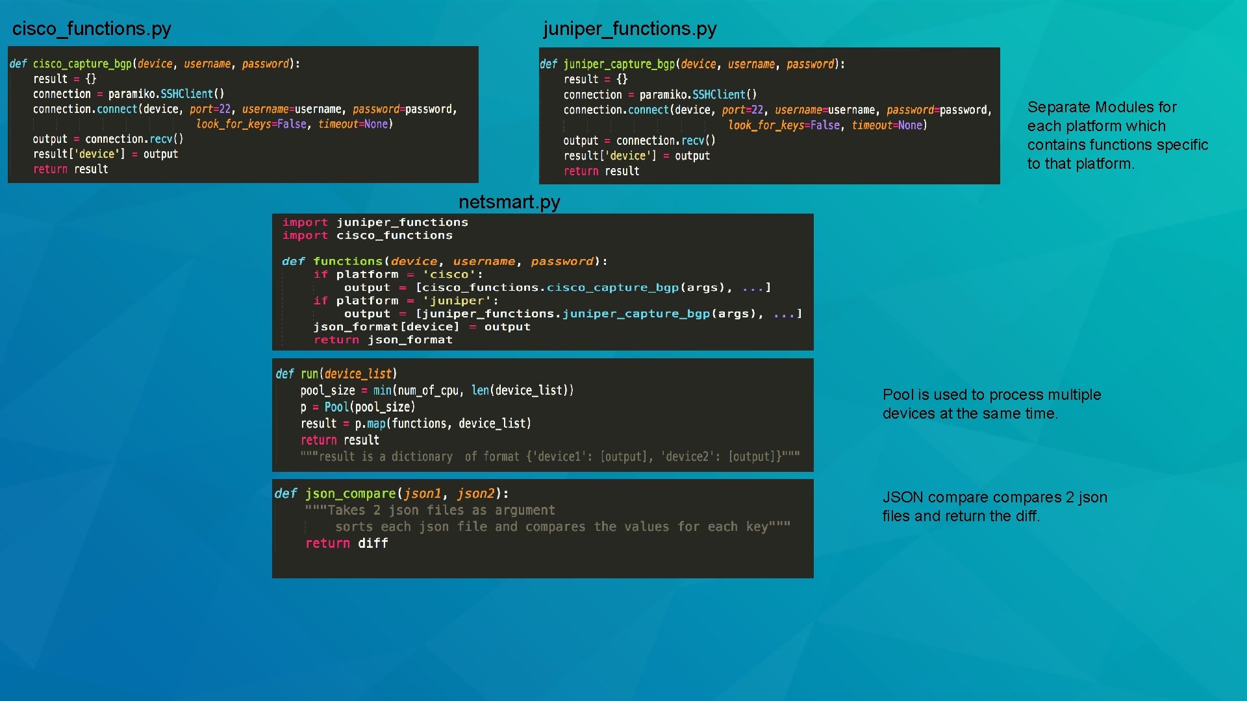Select the Pool(pool_size) expression

coord(370,407)
